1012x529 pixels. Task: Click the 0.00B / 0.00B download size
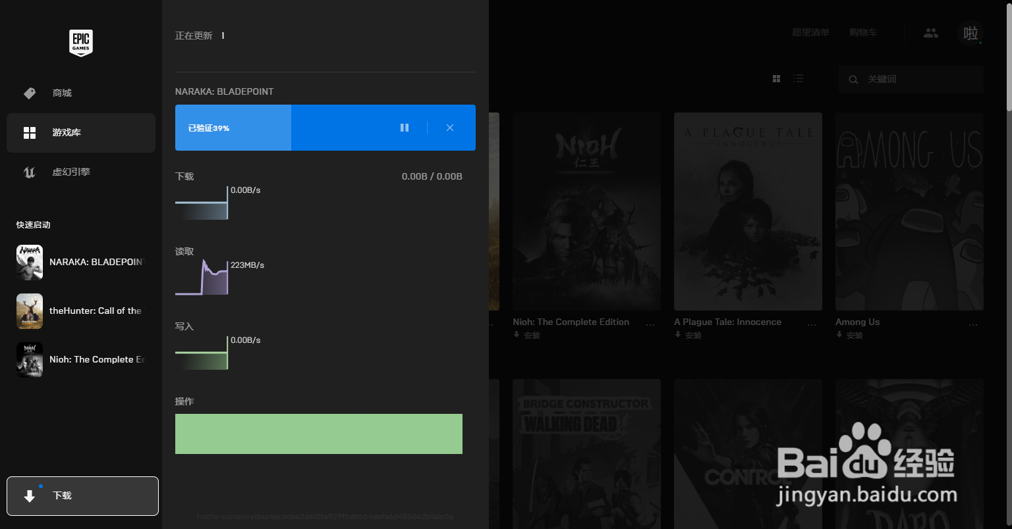pyautogui.click(x=432, y=176)
